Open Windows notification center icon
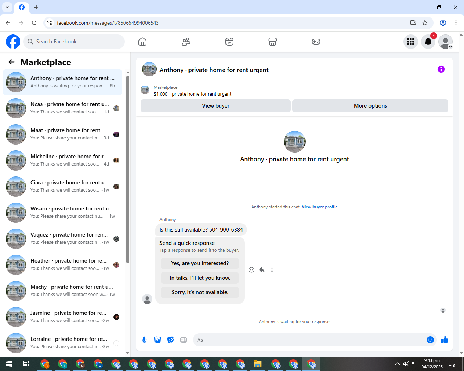The height and width of the screenshot is (371, 464). click(x=452, y=364)
